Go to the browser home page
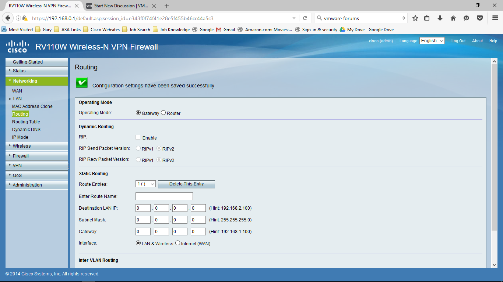This screenshot has height=282, width=503. tap(453, 17)
